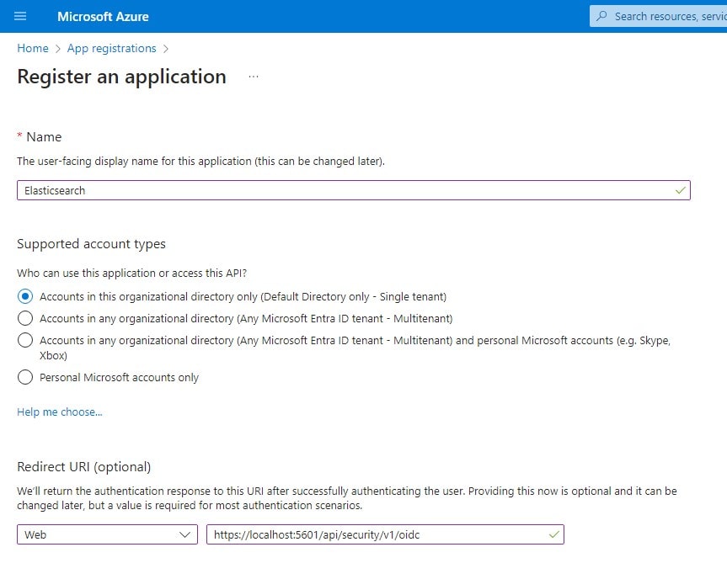Click the Redirect URI (optional) heading
Screen dimensions: 727x579
tap(84, 467)
